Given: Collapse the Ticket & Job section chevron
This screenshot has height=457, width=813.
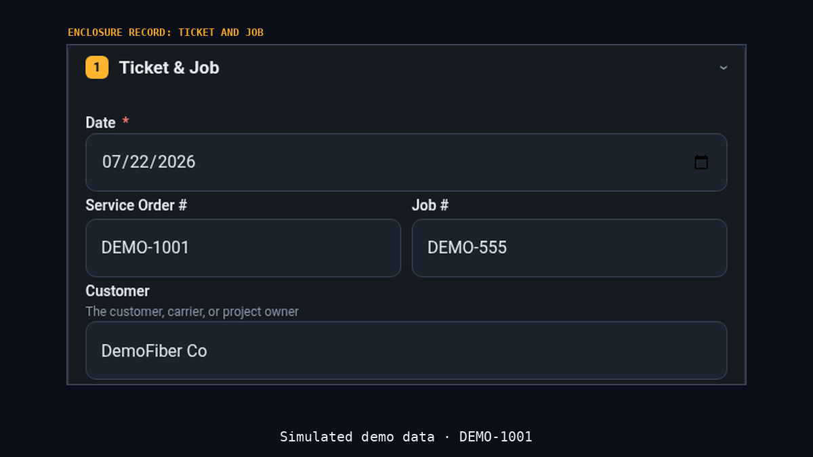Looking at the screenshot, I should point(724,68).
